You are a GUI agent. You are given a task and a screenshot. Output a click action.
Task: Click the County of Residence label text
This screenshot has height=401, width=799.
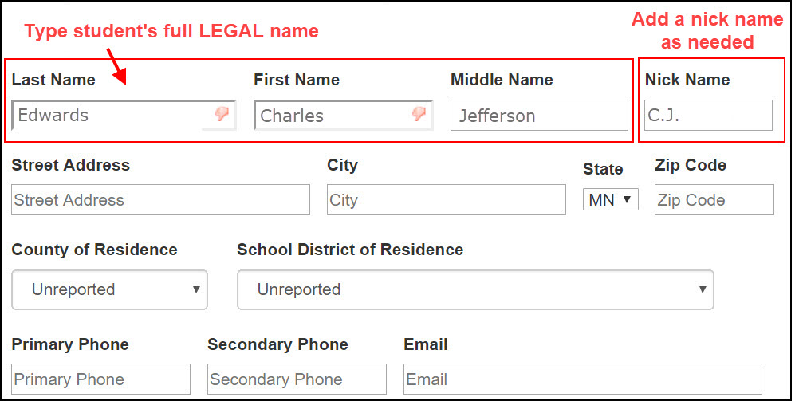(94, 250)
